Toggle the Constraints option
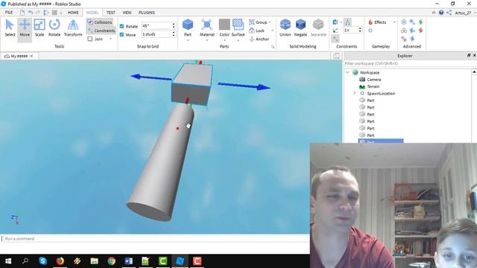The image size is (477, 268). pos(101,31)
